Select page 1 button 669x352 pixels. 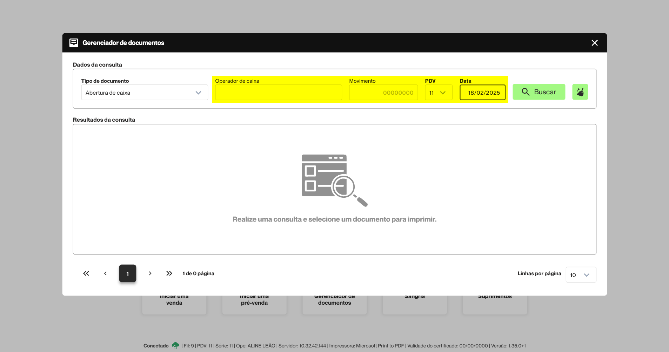(x=127, y=273)
